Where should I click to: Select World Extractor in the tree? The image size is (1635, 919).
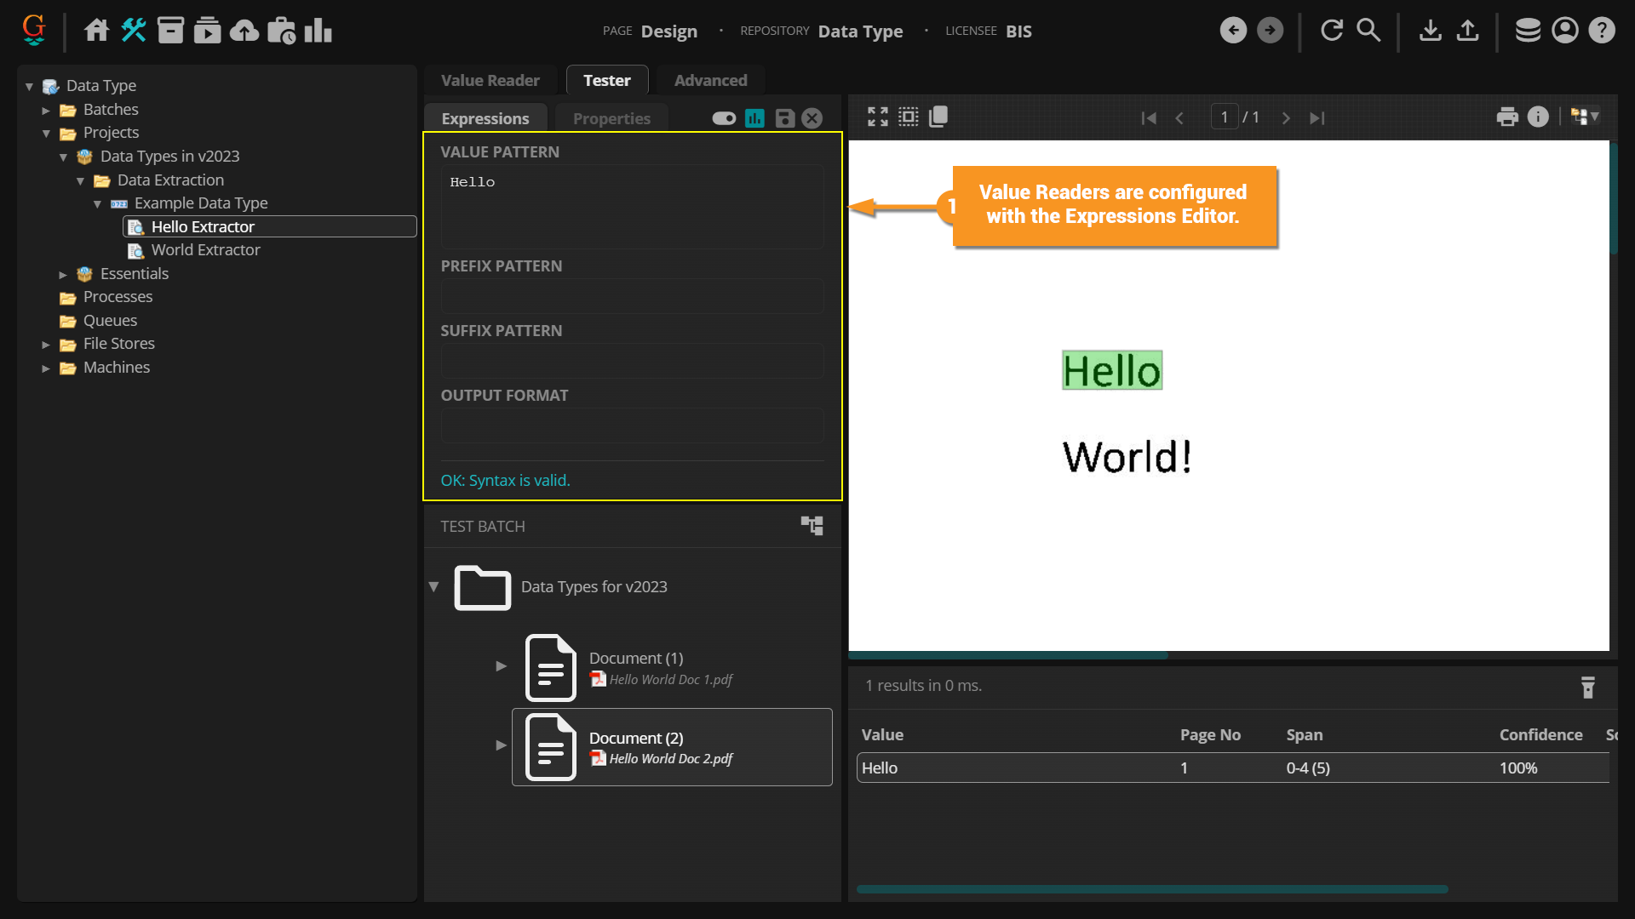(x=205, y=250)
